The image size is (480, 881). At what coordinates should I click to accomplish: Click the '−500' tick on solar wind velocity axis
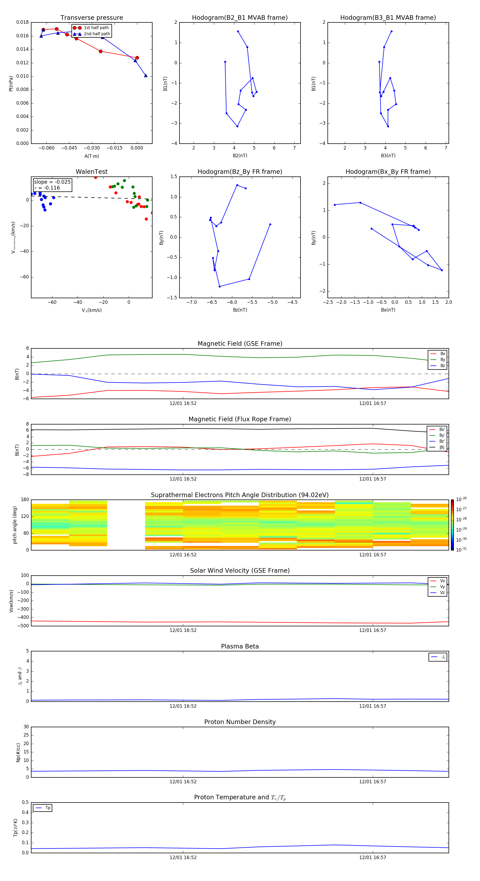(23, 626)
